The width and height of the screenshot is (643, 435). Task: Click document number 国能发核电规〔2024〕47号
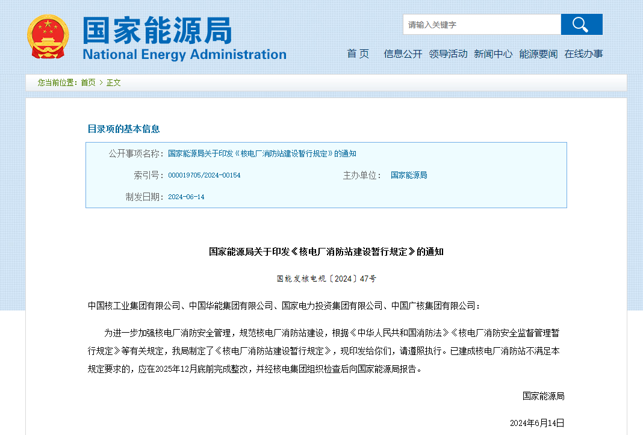tap(326, 279)
